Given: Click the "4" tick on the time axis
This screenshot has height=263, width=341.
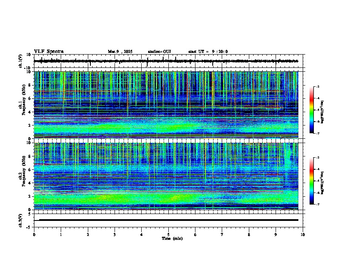Looking at the screenshot, I should [142, 235].
